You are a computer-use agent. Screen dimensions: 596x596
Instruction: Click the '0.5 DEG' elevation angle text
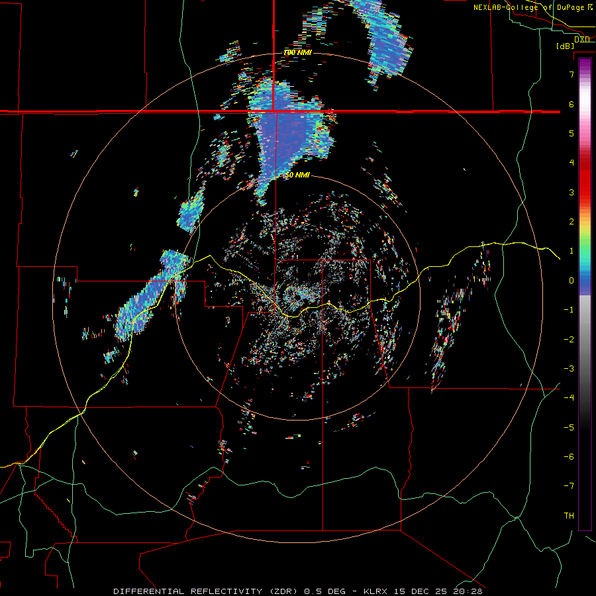(x=325, y=591)
